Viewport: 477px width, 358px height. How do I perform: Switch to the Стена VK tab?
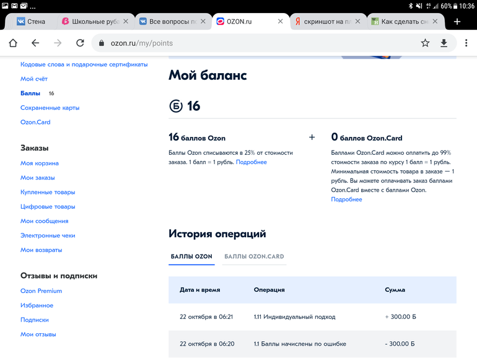(x=31, y=21)
